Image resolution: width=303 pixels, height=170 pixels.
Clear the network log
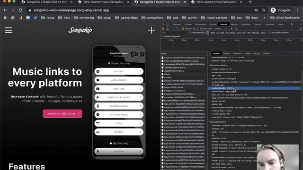(x=168, y=29)
